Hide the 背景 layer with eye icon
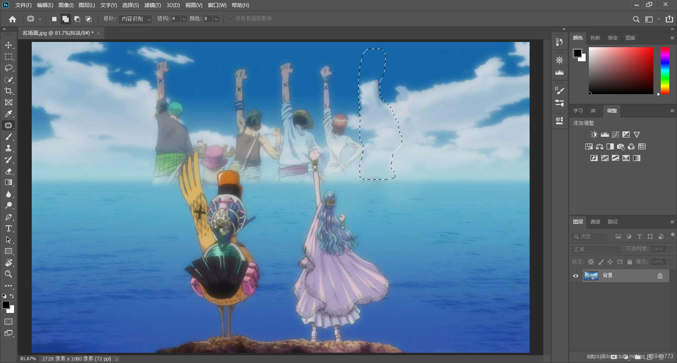The height and width of the screenshot is (363, 677). [x=576, y=276]
